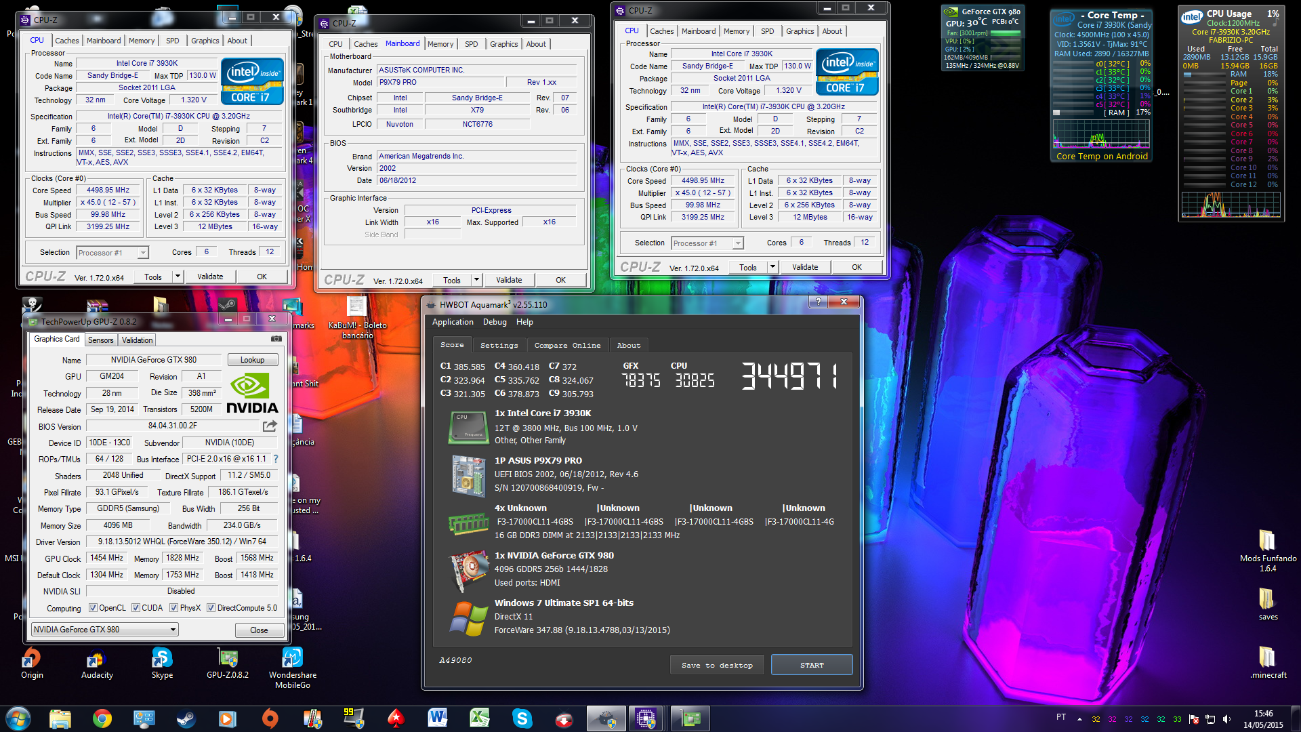Viewport: 1301px width, 732px height.
Task: Click the Tools button in the right CPU-Z window
Action: [748, 267]
